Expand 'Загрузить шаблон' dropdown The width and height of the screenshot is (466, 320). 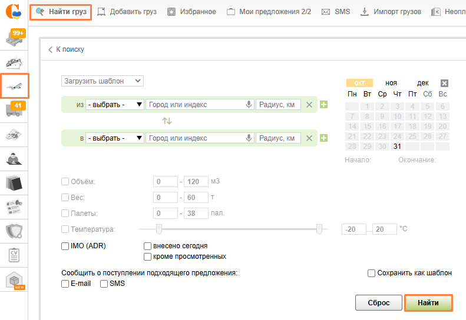pos(103,81)
